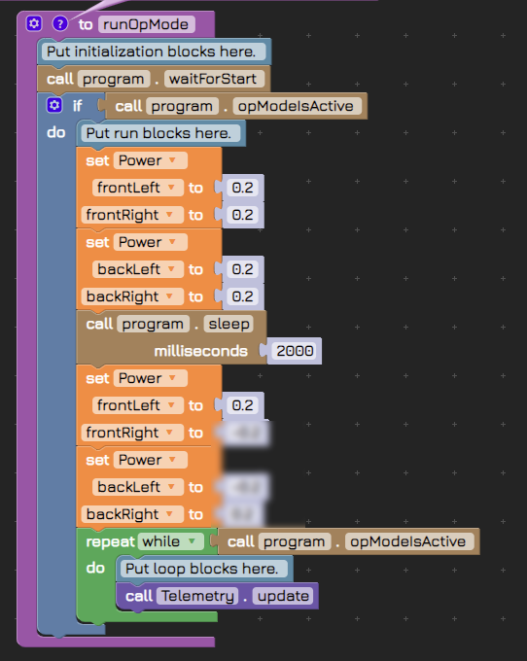This screenshot has height=661, width=527.
Task: Edit the first frontRight power value 0.2
Action: click(x=242, y=215)
